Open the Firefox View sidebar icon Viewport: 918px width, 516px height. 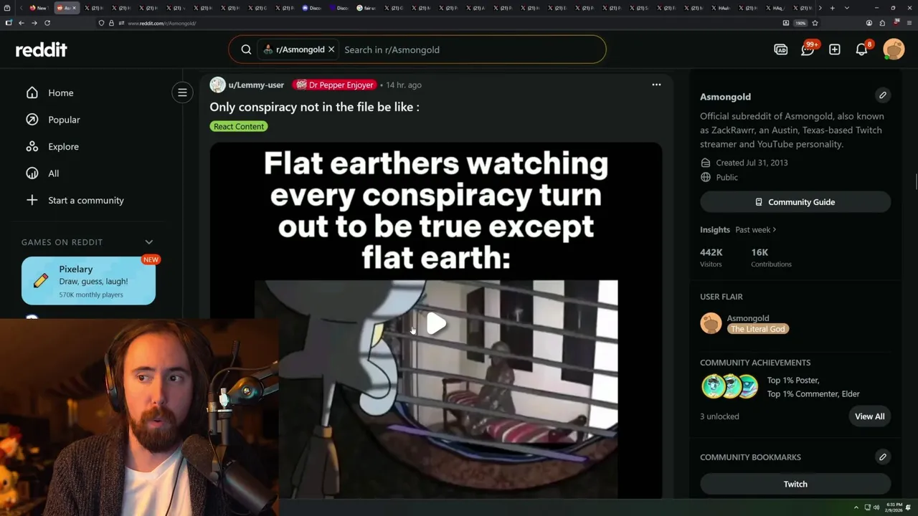pyautogui.click(x=9, y=23)
